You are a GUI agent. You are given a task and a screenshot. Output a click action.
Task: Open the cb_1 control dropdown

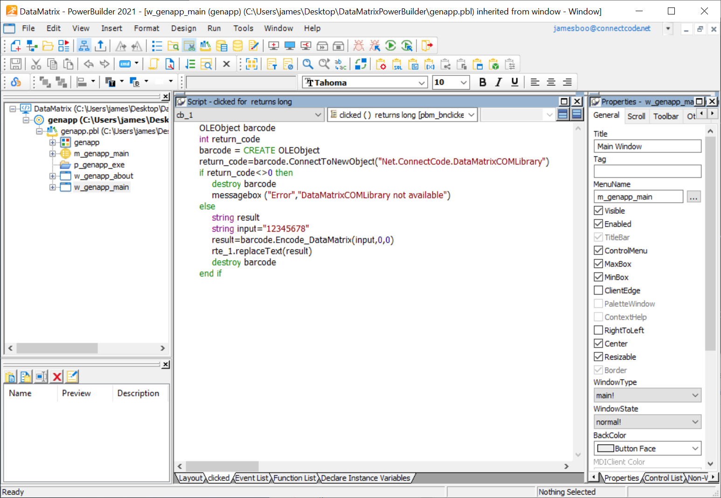pos(318,115)
